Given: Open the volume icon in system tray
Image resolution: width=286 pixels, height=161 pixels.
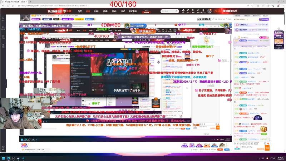Looking at the screenshot, I should coord(274,158).
